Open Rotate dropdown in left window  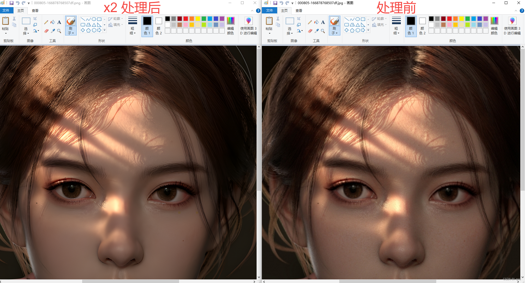[x=36, y=31]
